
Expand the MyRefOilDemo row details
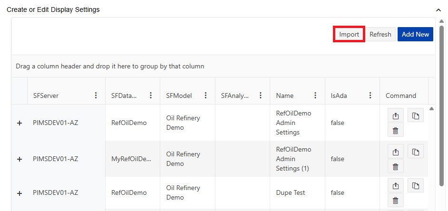coord(19,159)
